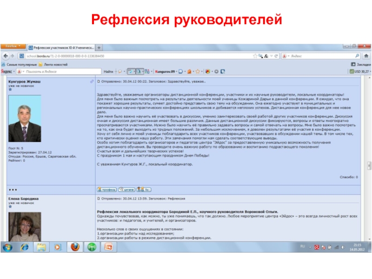Click the orange folder icon in Yandex toolbar
The width and height of the screenshot is (372, 279).
click(189, 72)
